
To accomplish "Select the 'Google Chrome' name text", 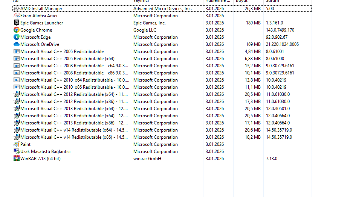I will [x=36, y=30].
